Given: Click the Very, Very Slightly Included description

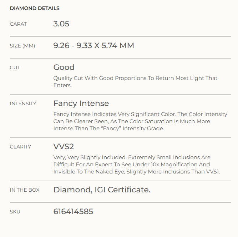Looking at the screenshot, I should (137, 165).
